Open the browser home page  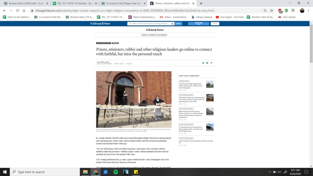[x=24, y=11]
